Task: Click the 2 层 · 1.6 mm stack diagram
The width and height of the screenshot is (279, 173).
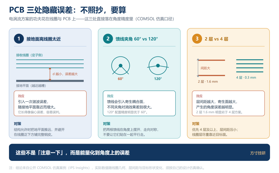Action: (211, 68)
